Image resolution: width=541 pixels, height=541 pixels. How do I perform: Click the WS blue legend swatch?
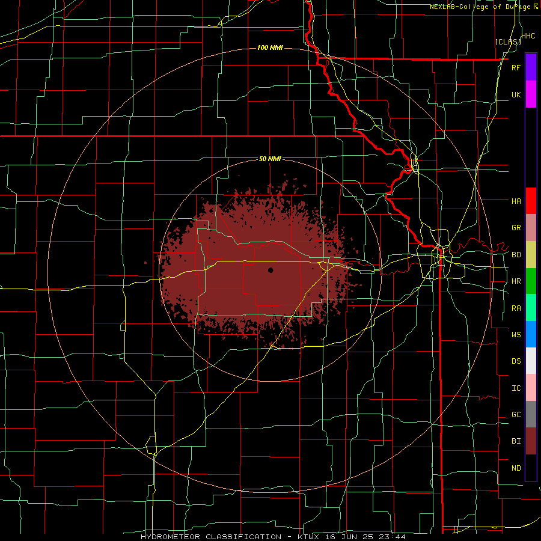tap(531, 334)
